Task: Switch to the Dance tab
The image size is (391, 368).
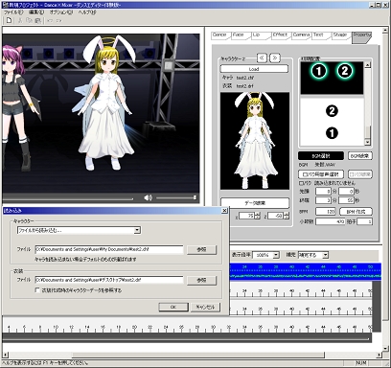Action: [219, 35]
